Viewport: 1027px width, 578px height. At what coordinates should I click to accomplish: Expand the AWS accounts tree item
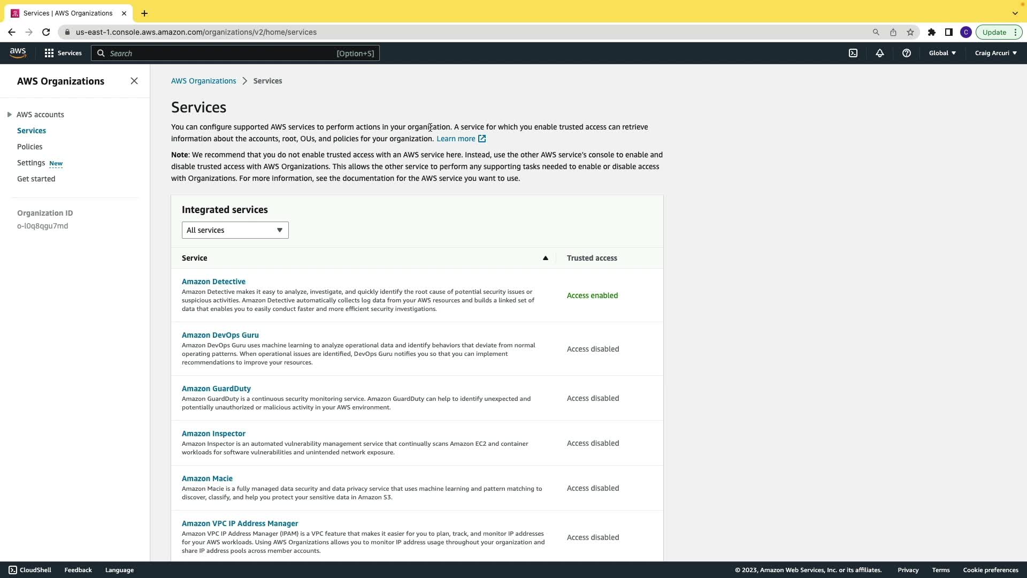point(10,115)
